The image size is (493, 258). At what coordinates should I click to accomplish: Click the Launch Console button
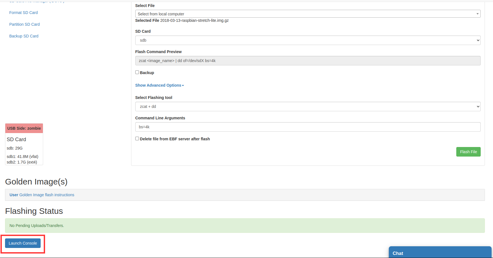click(x=23, y=243)
